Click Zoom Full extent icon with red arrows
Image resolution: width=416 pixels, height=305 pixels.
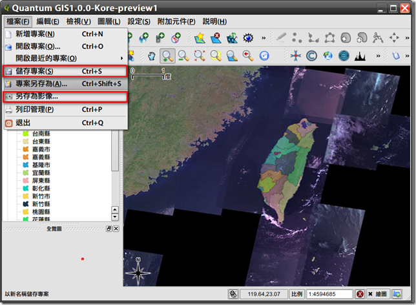tap(200, 56)
